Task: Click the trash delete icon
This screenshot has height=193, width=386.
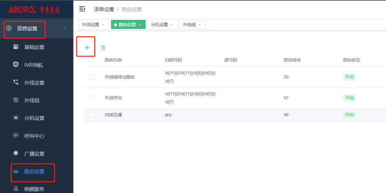Action: 103,48
